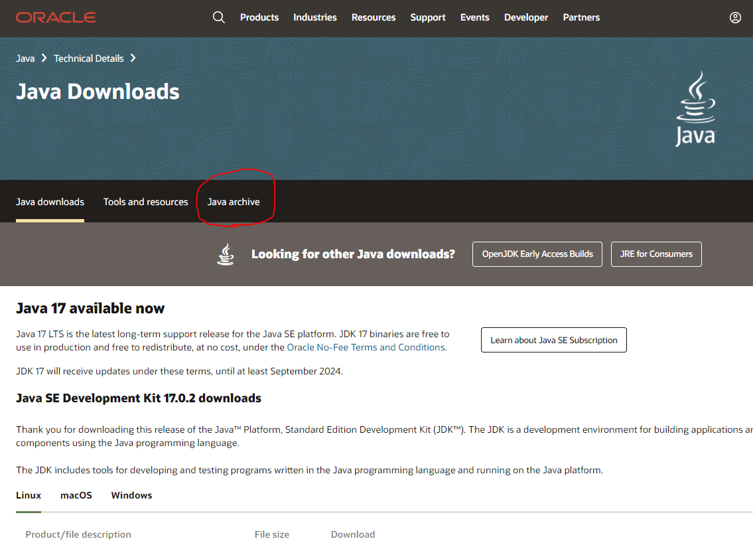Screen dimensions: 753x547
Task: Open Oracle No-Fee Terms and Conditions link
Action: tap(366, 347)
